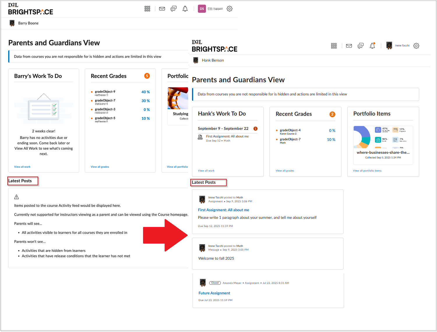Viewport: 437px width, 332px height.
Task: Open the First Assignment: All about me post
Action: click(223, 210)
